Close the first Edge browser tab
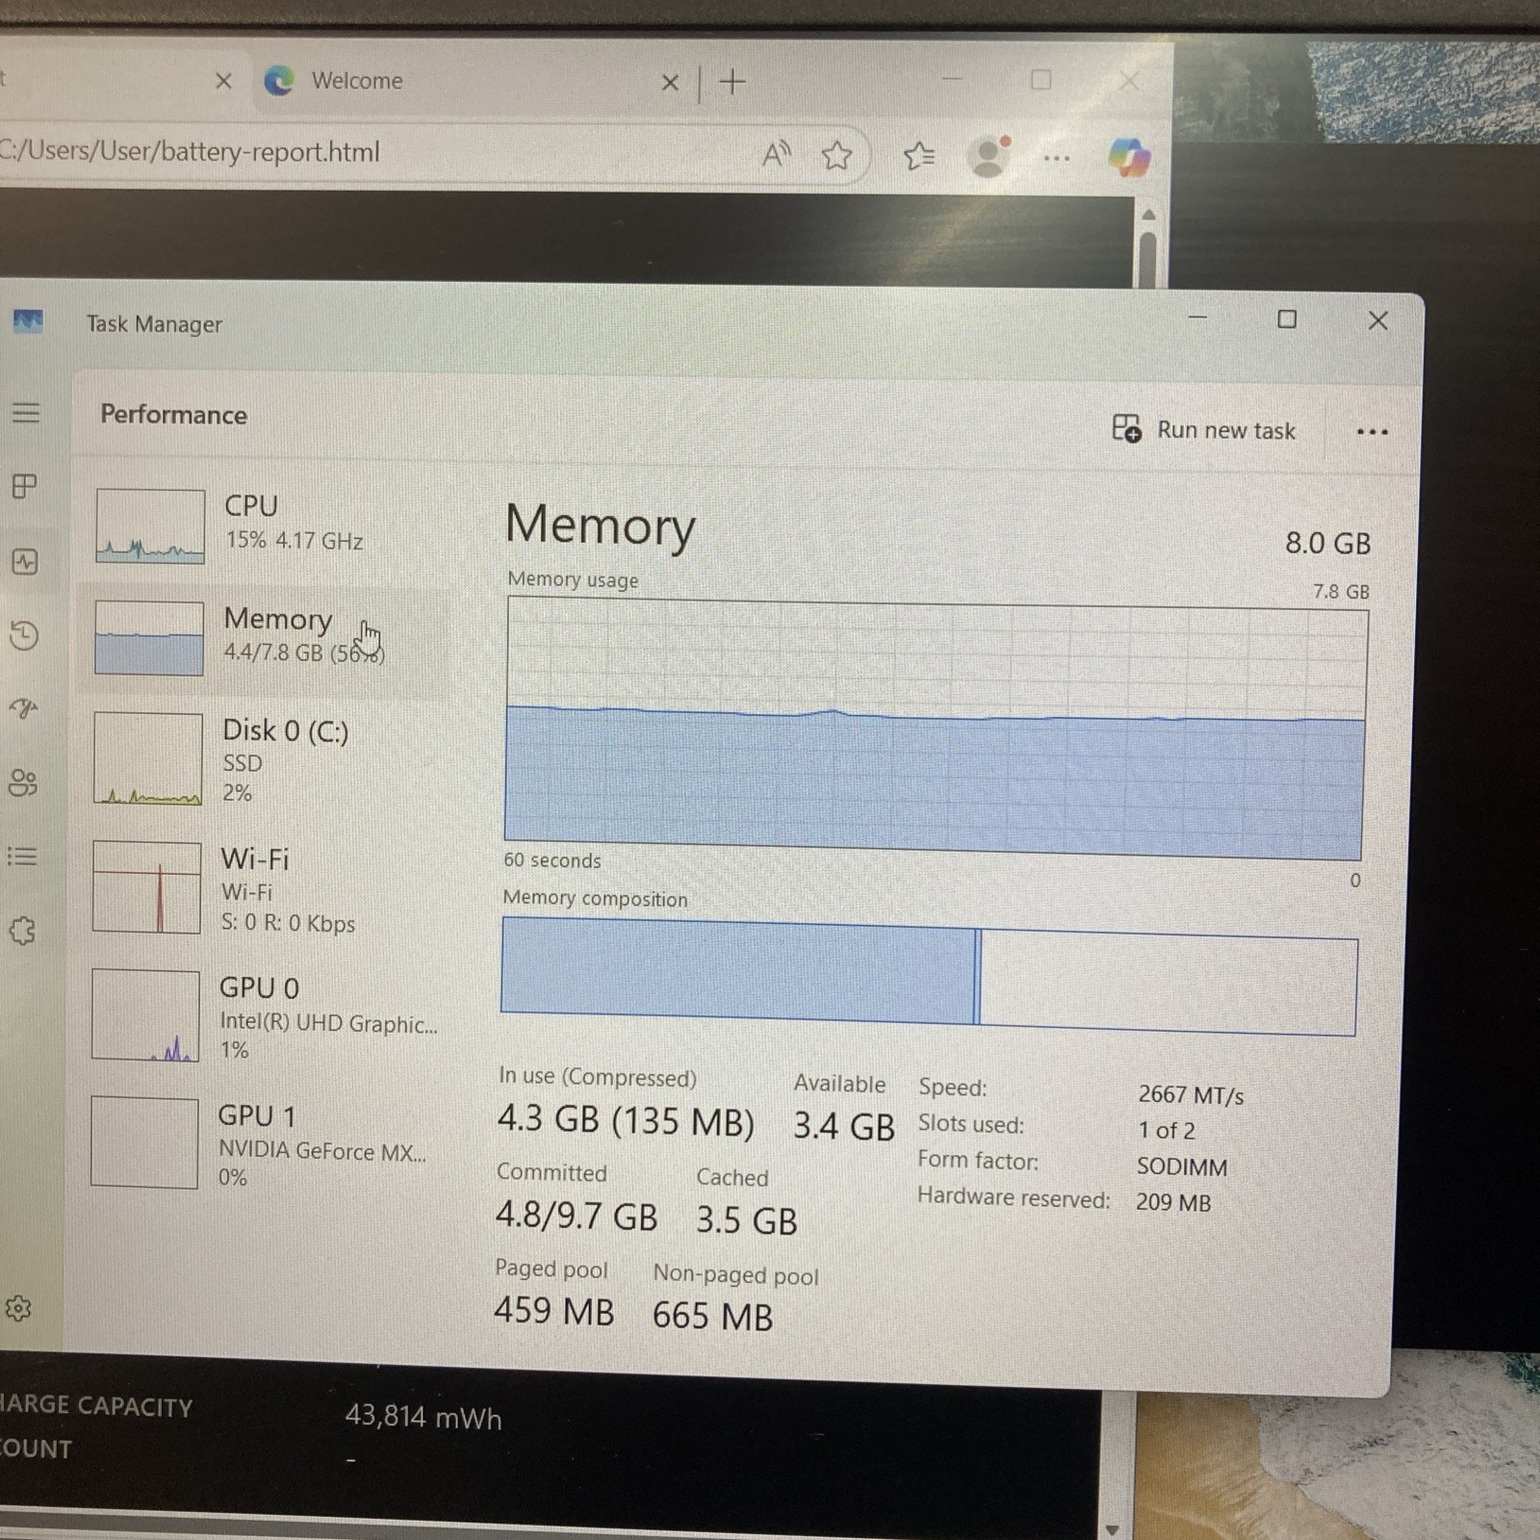This screenshot has width=1540, height=1540. click(223, 81)
